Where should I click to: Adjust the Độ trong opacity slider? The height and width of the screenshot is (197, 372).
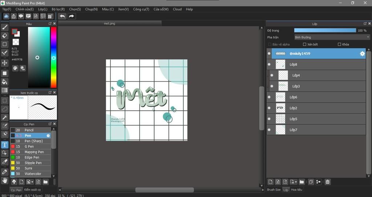[x=325, y=31]
